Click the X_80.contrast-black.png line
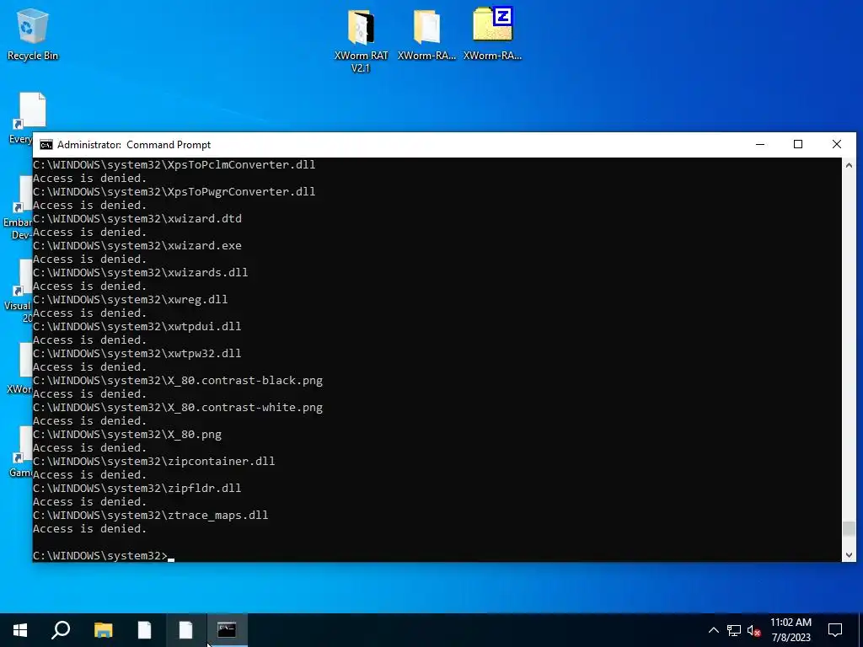Viewport: 863px width, 647px height. click(x=178, y=380)
